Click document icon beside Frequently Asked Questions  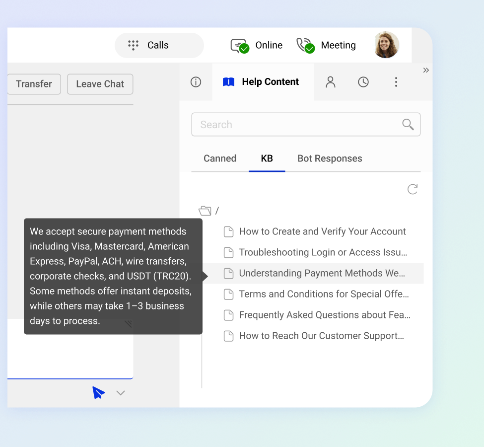point(228,315)
